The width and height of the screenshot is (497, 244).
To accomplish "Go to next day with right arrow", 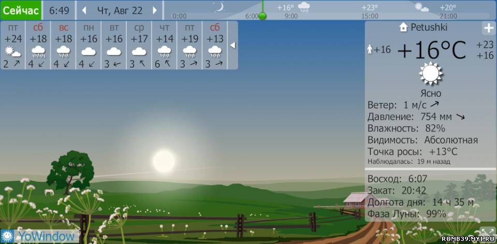I will (154, 10).
